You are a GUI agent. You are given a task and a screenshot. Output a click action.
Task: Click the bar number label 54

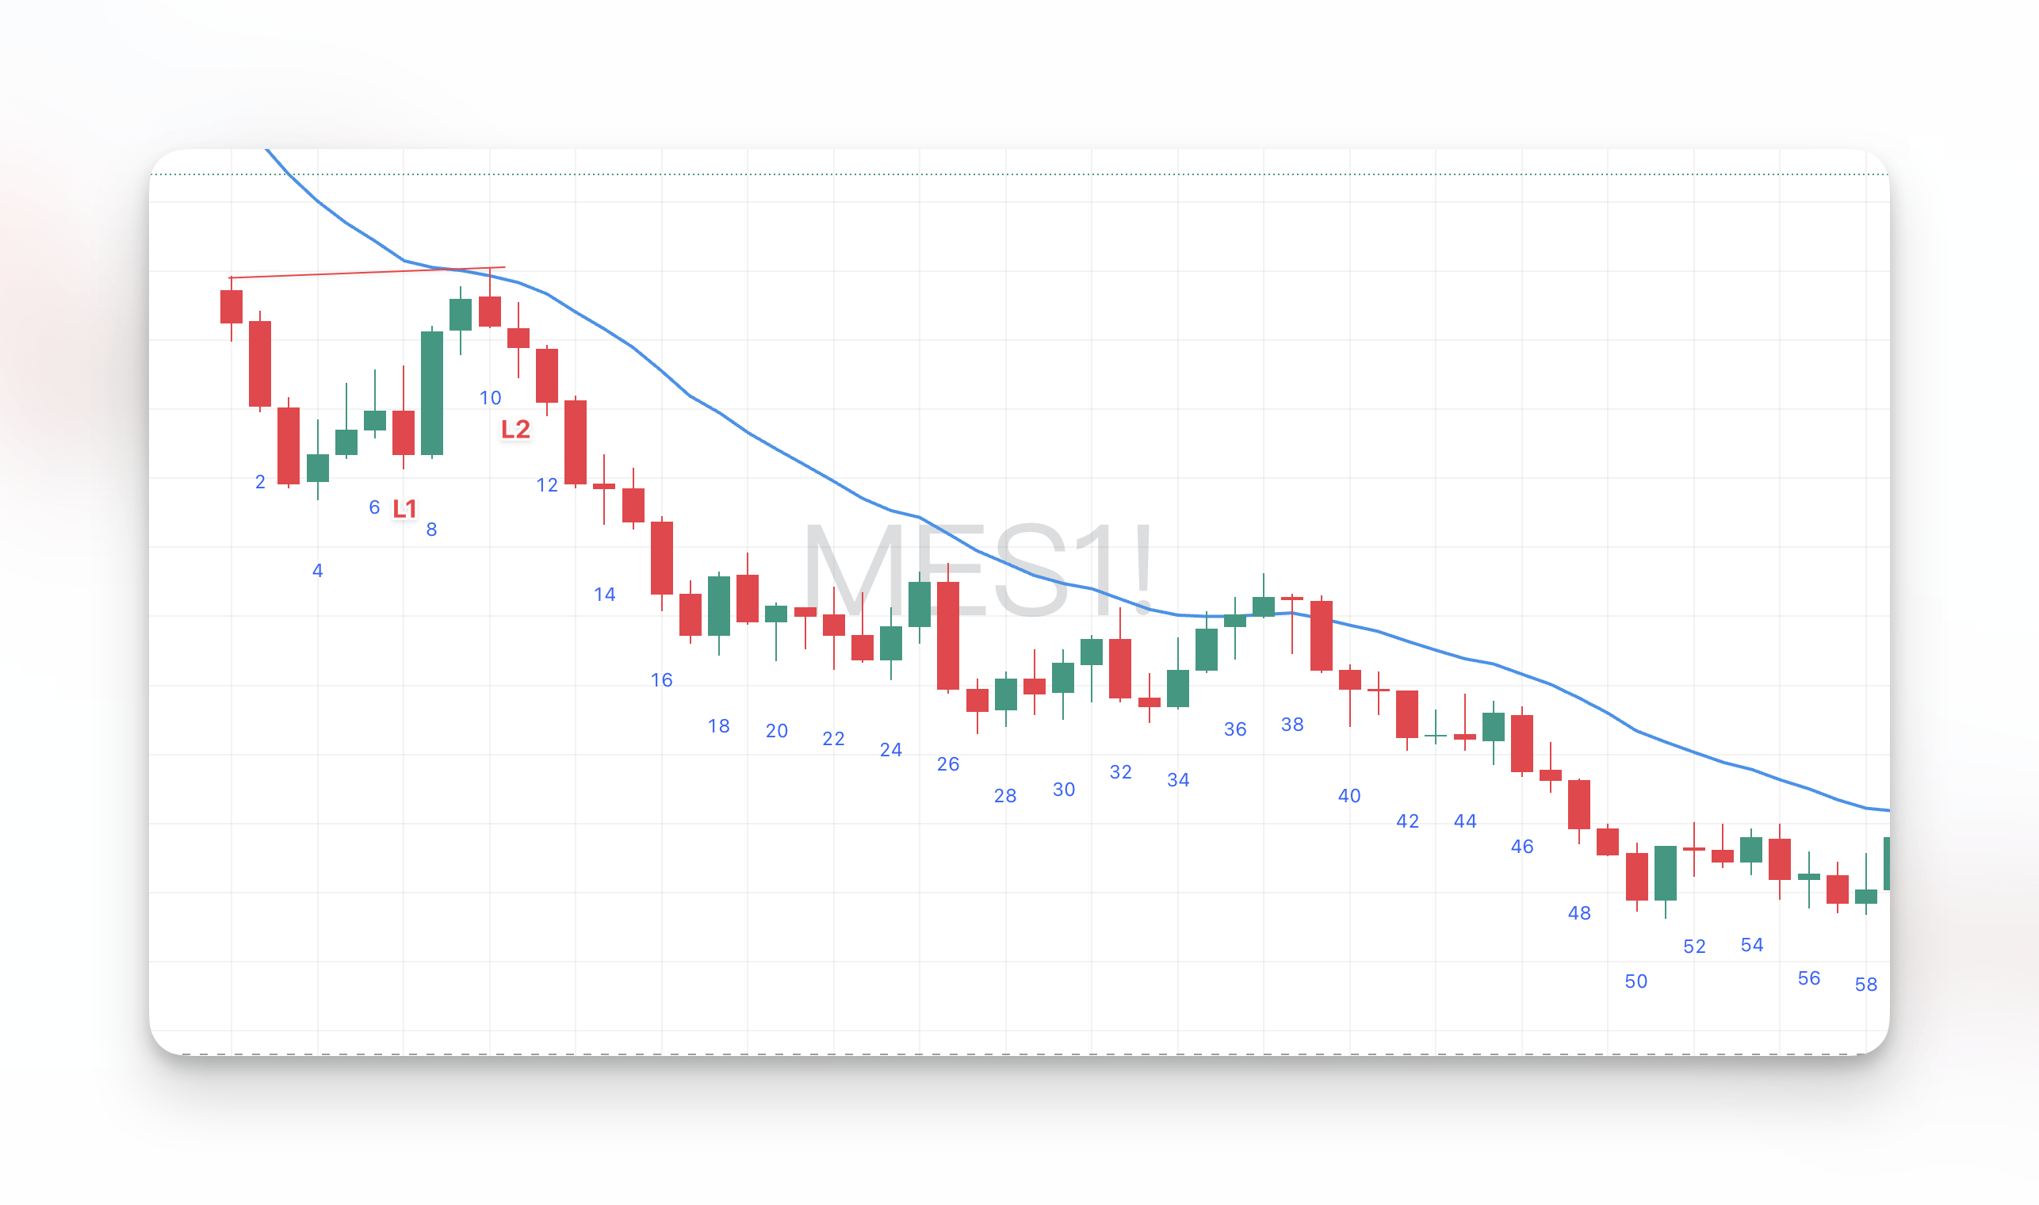[x=1751, y=945]
